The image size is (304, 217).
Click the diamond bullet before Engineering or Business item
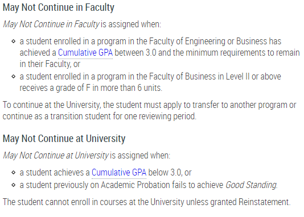pos(13,41)
